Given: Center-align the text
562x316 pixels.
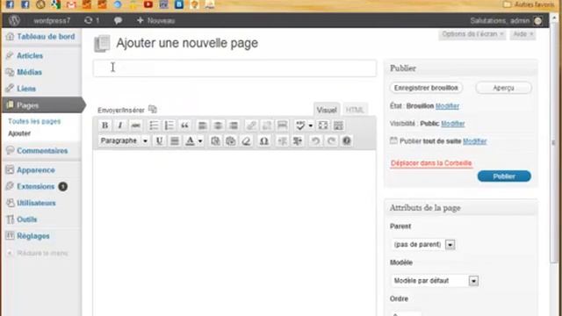Looking at the screenshot, I should 218,126.
